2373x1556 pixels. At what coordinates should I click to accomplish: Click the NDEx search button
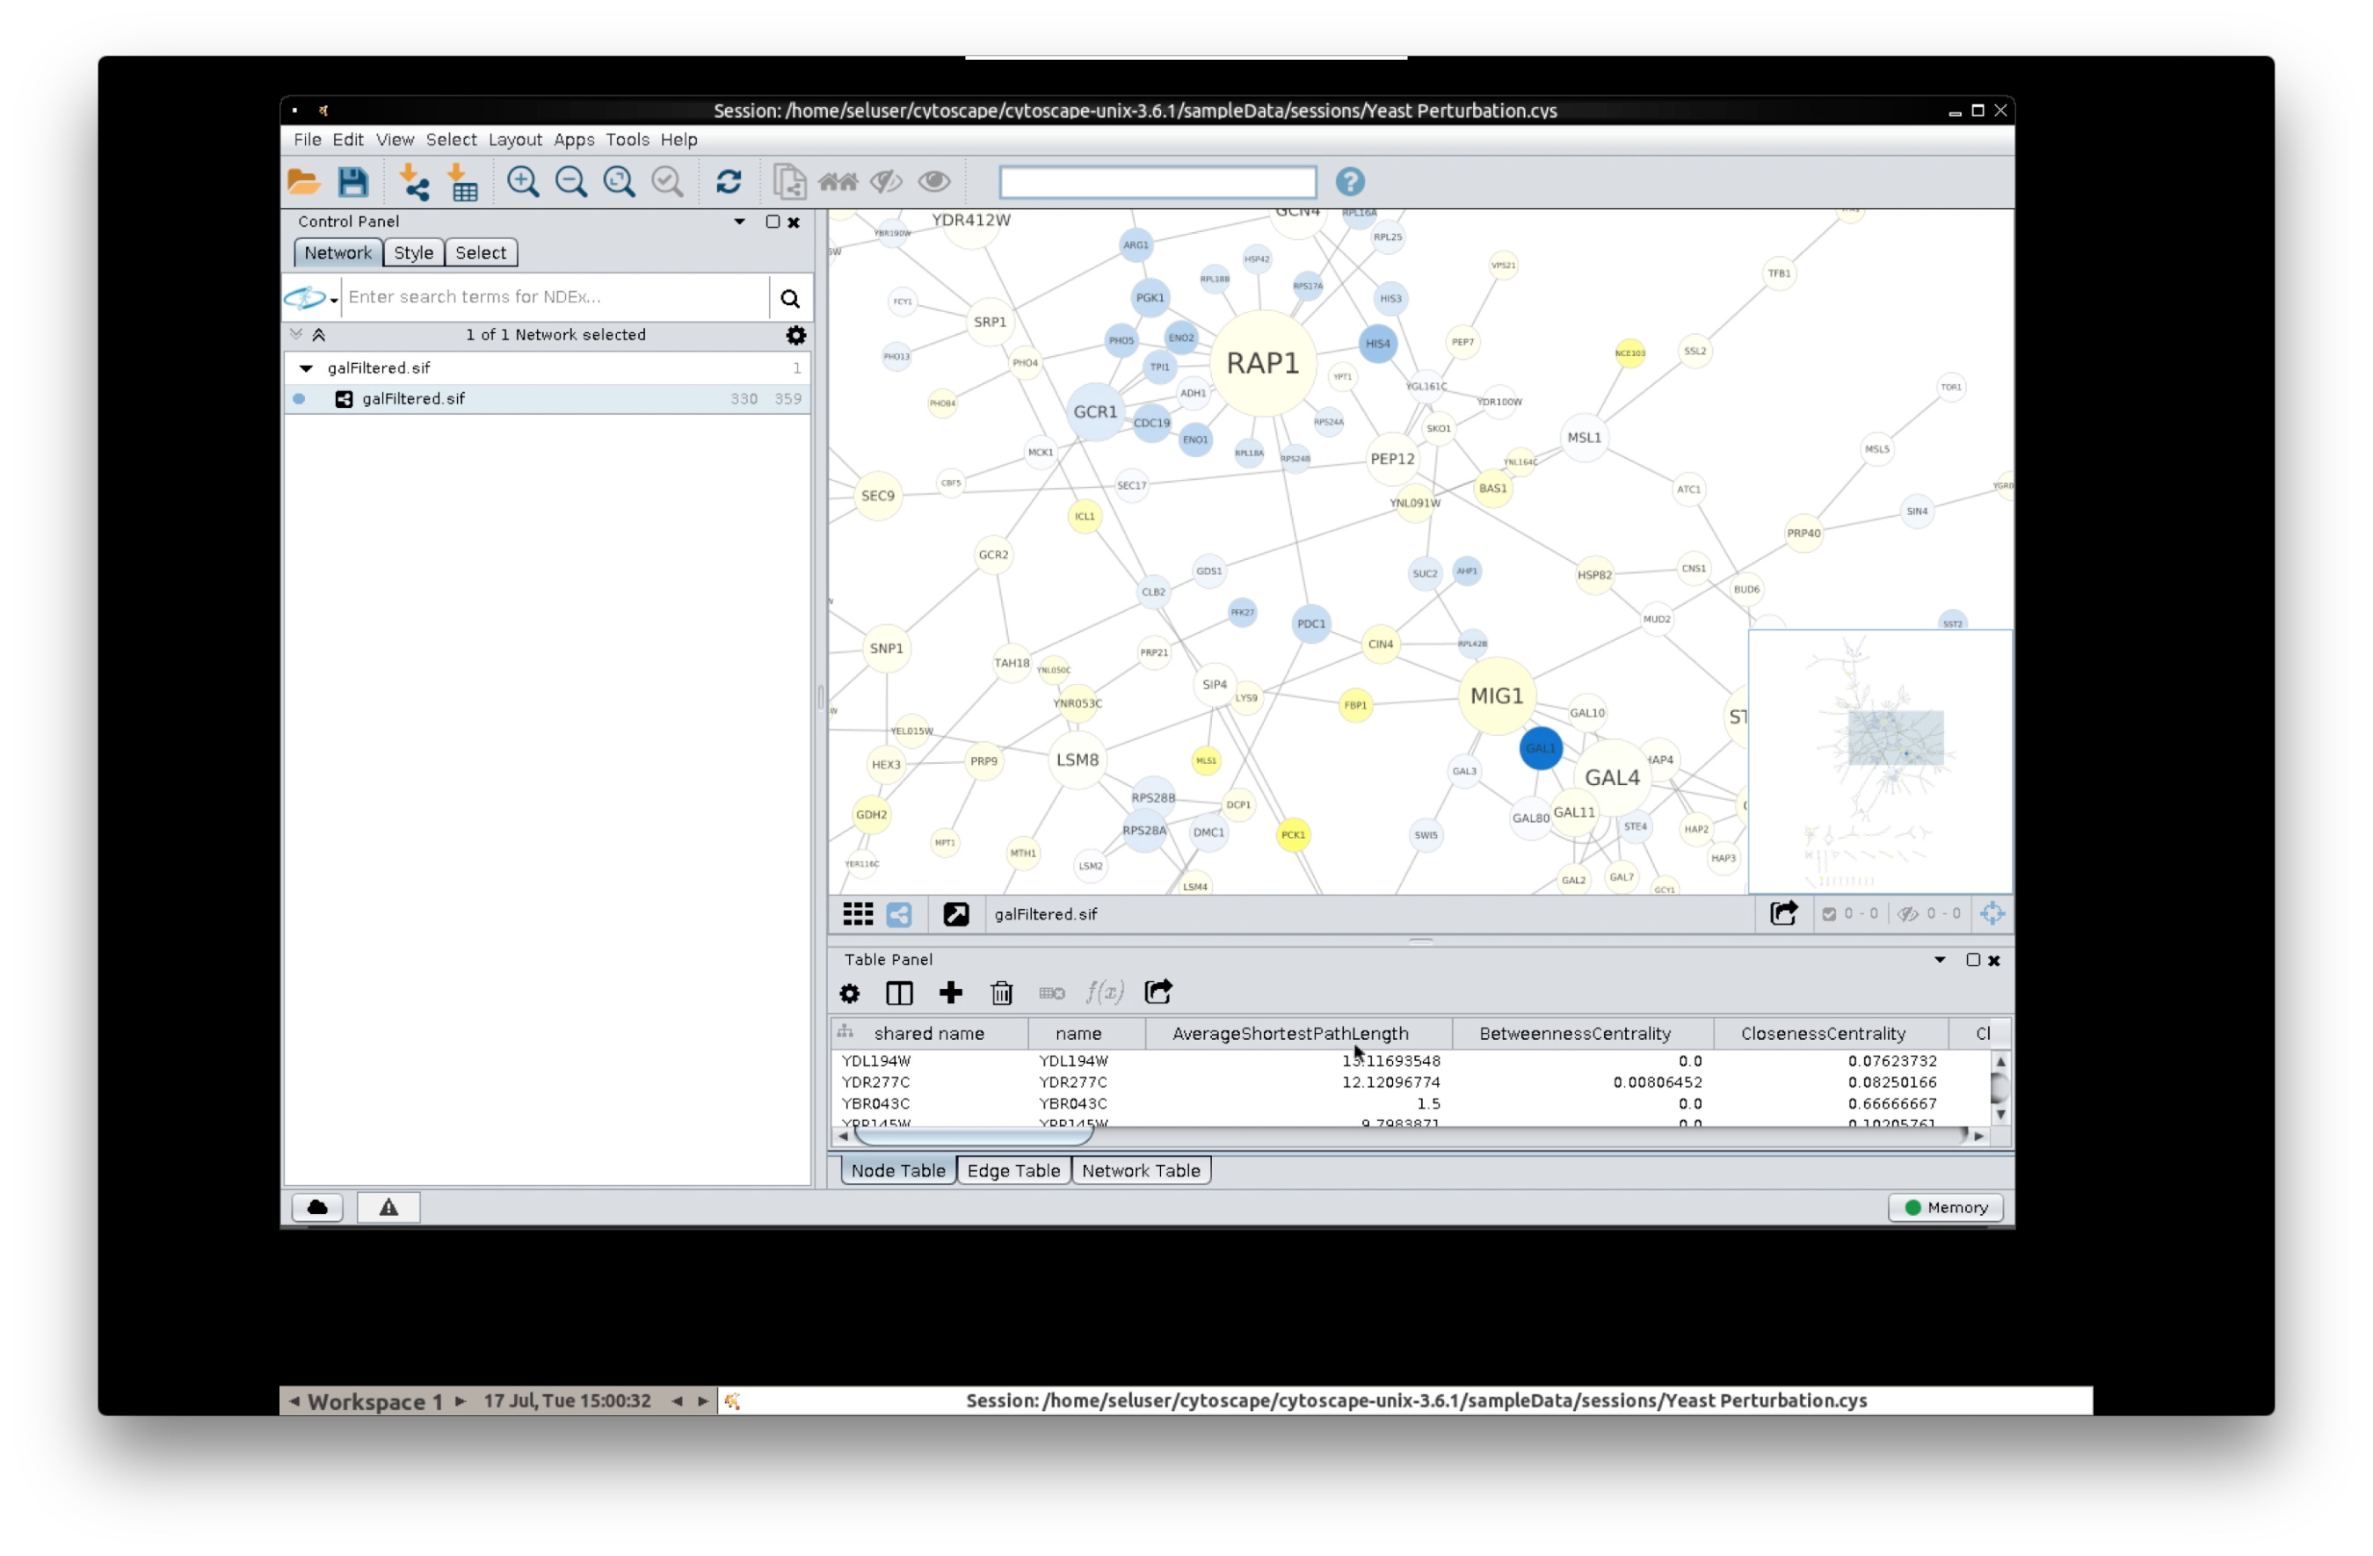(x=790, y=295)
